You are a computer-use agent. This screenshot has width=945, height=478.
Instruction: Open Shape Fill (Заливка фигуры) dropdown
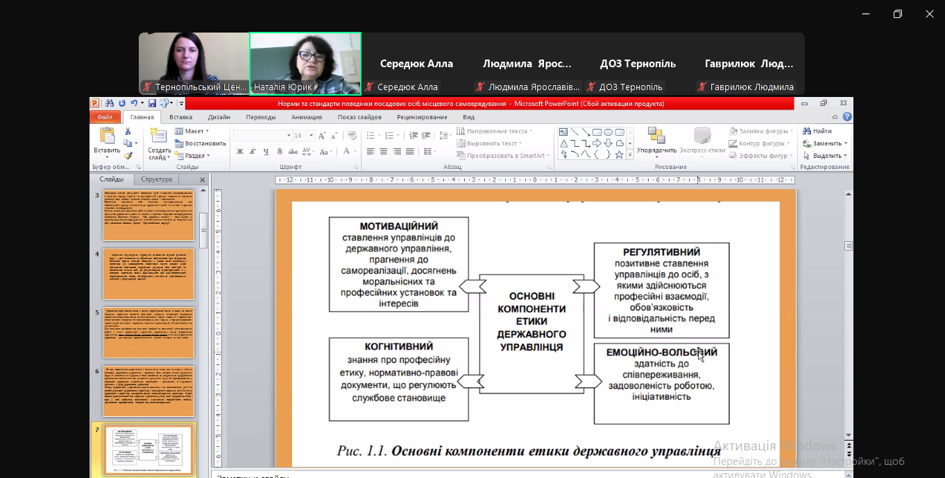pyautogui.click(x=762, y=131)
